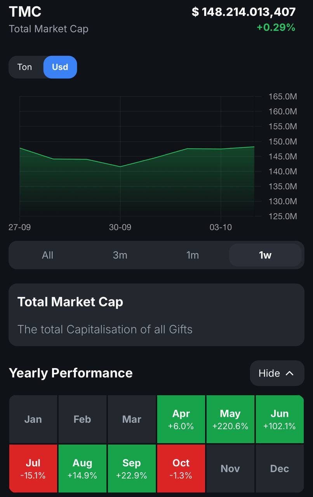Screen dimensions: 313x497
Task: Select the Sep +22.9% tile
Action: (x=132, y=469)
